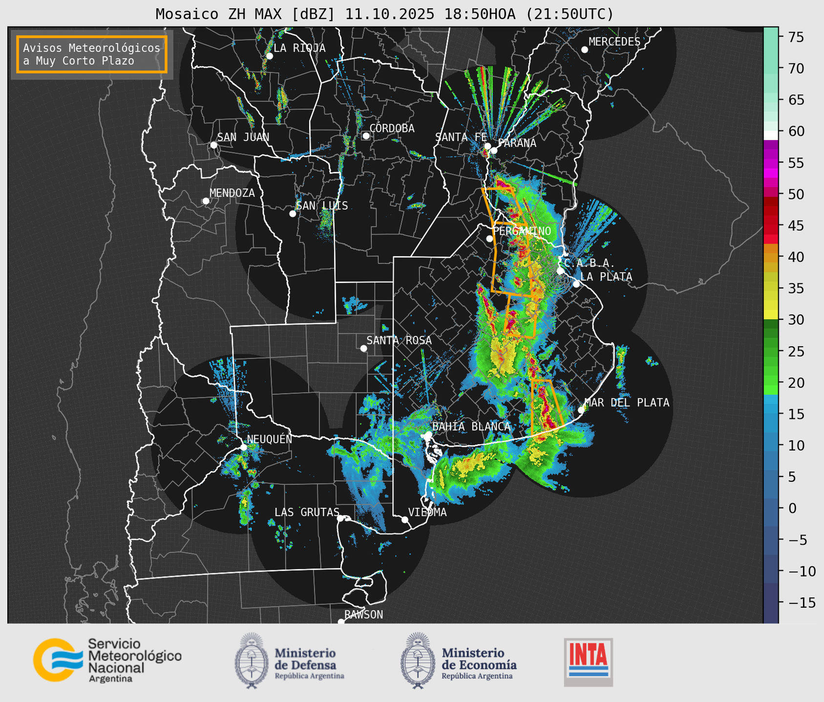This screenshot has width=824, height=702.
Task: Select the San Juan city marker dot
Action: coord(213,145)
